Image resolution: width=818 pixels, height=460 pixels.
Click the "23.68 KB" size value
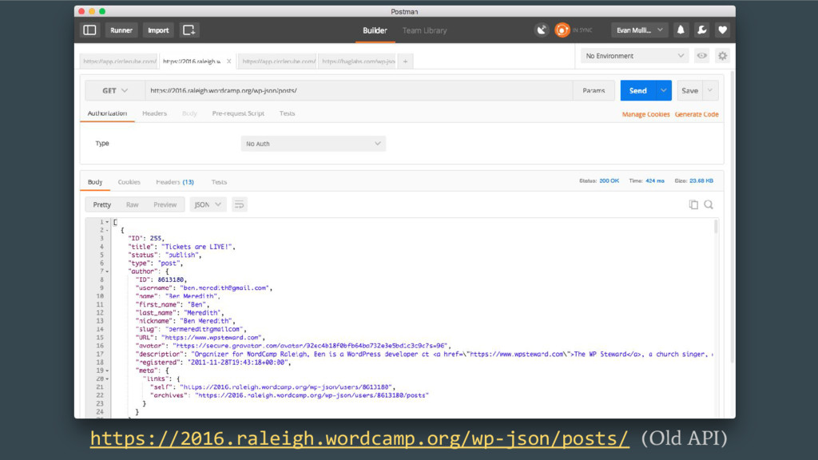click(x=701, y=181)
